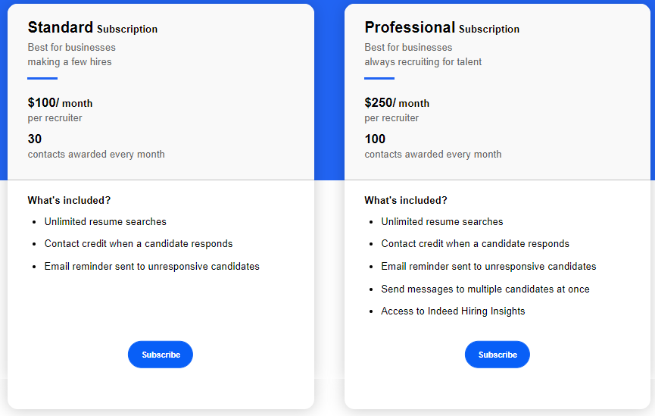Click 'making a few hires' description text
The width and height of the screenshot is (655, 416).
tap(70, 62)
